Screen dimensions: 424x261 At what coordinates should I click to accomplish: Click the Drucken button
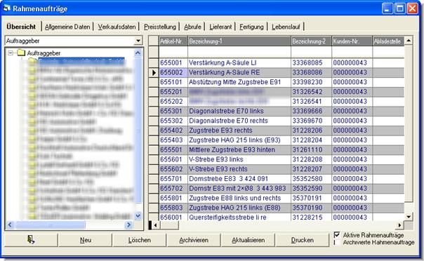point(303,240)
